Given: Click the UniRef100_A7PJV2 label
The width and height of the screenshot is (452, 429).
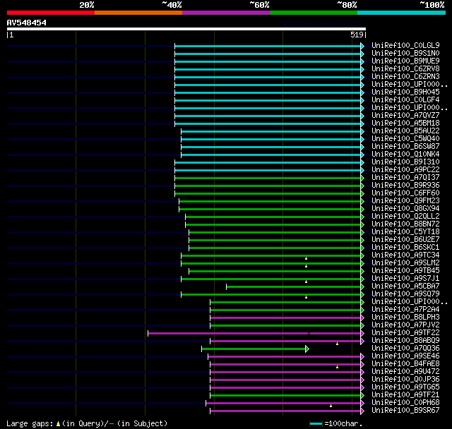Looking at the screenshot, I should click(x=405, y=325).
